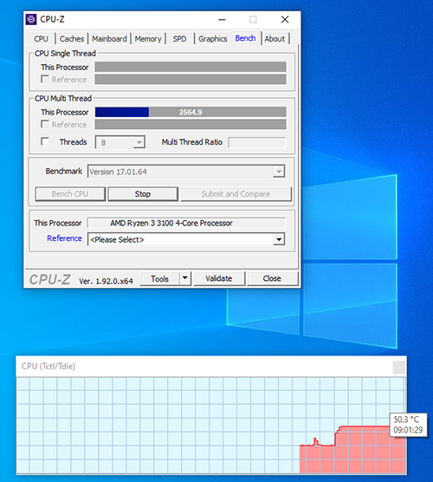Click the CPU (Tctl/Tdie) graph title
Viewport: 433px width, 482px height.
(48, 366)
